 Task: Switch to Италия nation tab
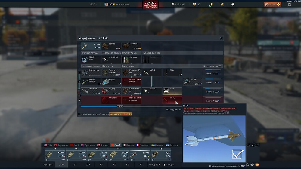click(x=128, y=145)
